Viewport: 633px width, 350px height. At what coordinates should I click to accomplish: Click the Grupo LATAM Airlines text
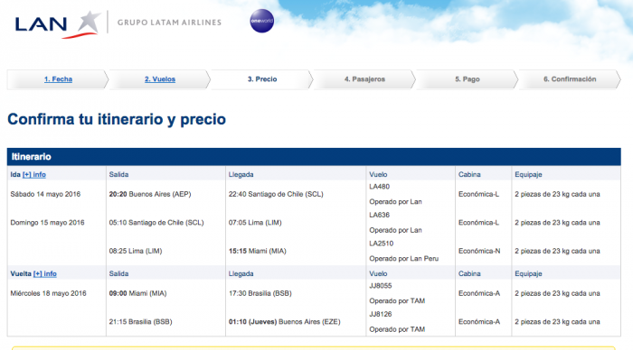(169, 23)
